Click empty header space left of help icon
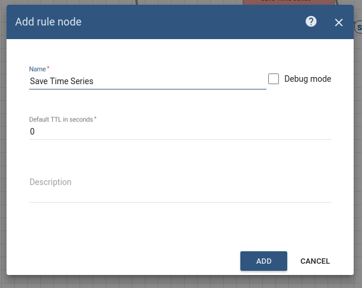The width and height of the screenshot is (362, 288). (196, 22)
